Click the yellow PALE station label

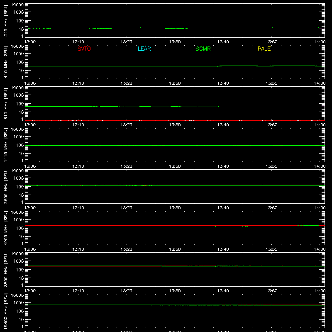coord(264,49)
